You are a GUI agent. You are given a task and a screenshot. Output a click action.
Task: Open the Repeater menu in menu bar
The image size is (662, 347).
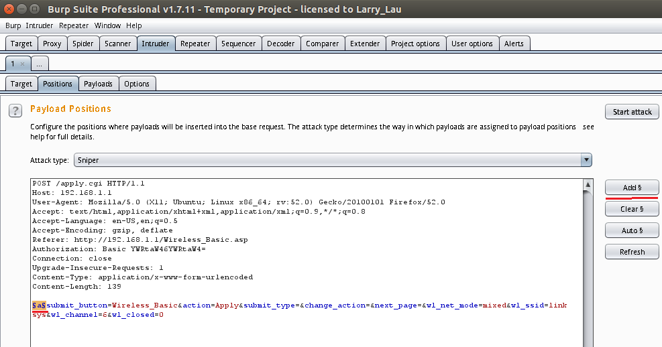click(x=74, y=25)
